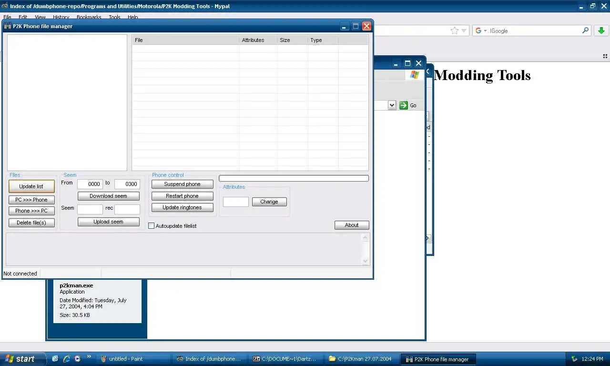Image resolution: width=610 pixels, height=366 pixels.
Task: Click the Seem to field showing 0300
Action: [127, 184]
